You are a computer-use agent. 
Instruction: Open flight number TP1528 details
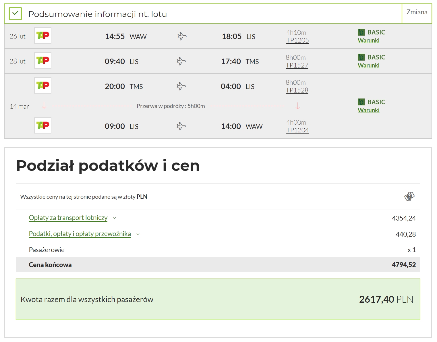[297, 90]
